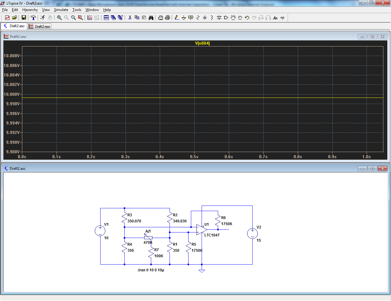Choose the Place Inductor tool
Screen dimensions: 391x301
tap(212, 18)
